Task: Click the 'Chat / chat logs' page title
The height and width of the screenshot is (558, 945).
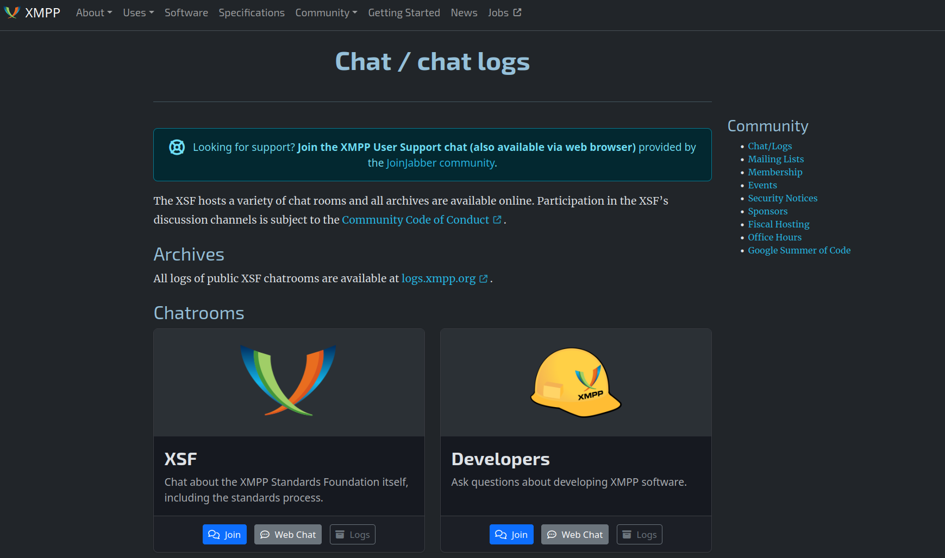Action: coord(433,62)
